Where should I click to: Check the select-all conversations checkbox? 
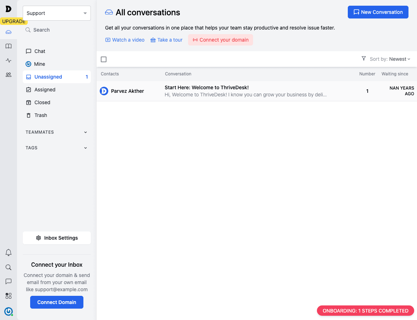click(104, 59)
